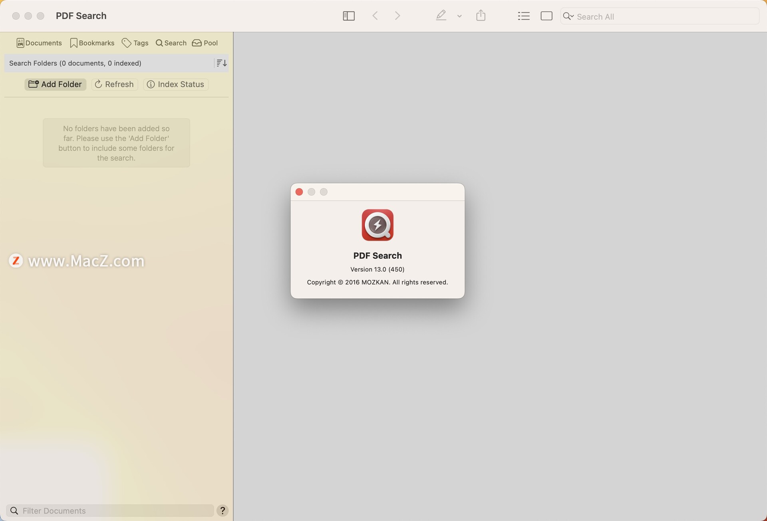Expand the highlight pen options arrow

click(459, 16)
